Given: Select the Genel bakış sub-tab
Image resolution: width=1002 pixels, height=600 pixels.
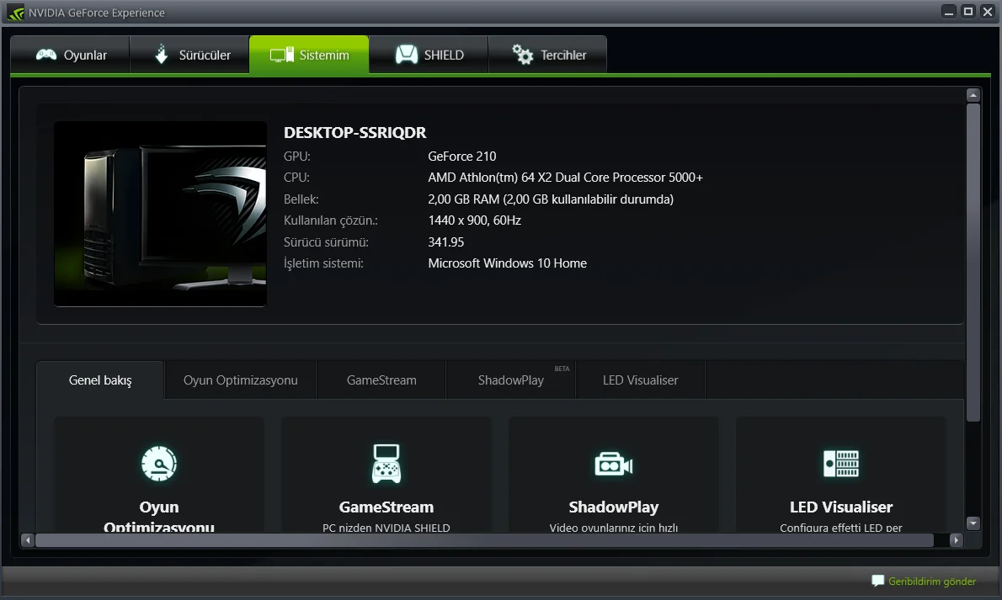Looking at the screenshot, I should pos(100,380).
